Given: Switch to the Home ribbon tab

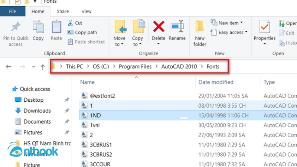Looking at the screenshot, I should [38, 12].
